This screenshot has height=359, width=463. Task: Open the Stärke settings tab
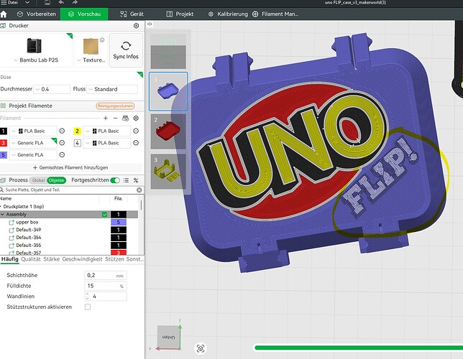click(51, 259)
